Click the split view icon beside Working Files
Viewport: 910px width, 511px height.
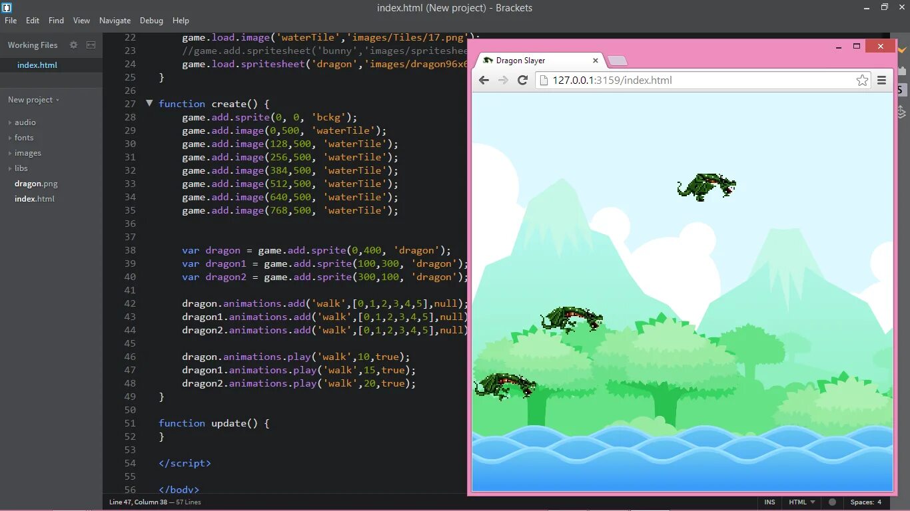[91, 45]
